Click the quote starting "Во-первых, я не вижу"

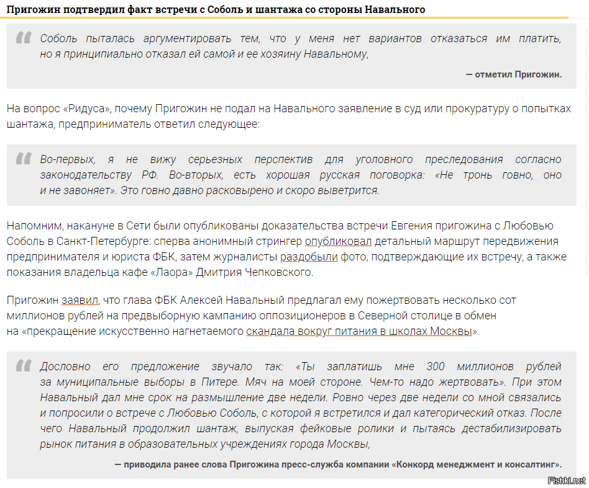tap(301, 175)
